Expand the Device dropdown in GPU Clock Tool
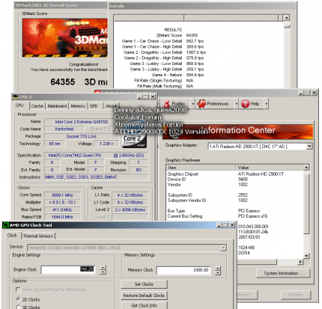This screenshot has width=322, height=309. pos(223,248)
